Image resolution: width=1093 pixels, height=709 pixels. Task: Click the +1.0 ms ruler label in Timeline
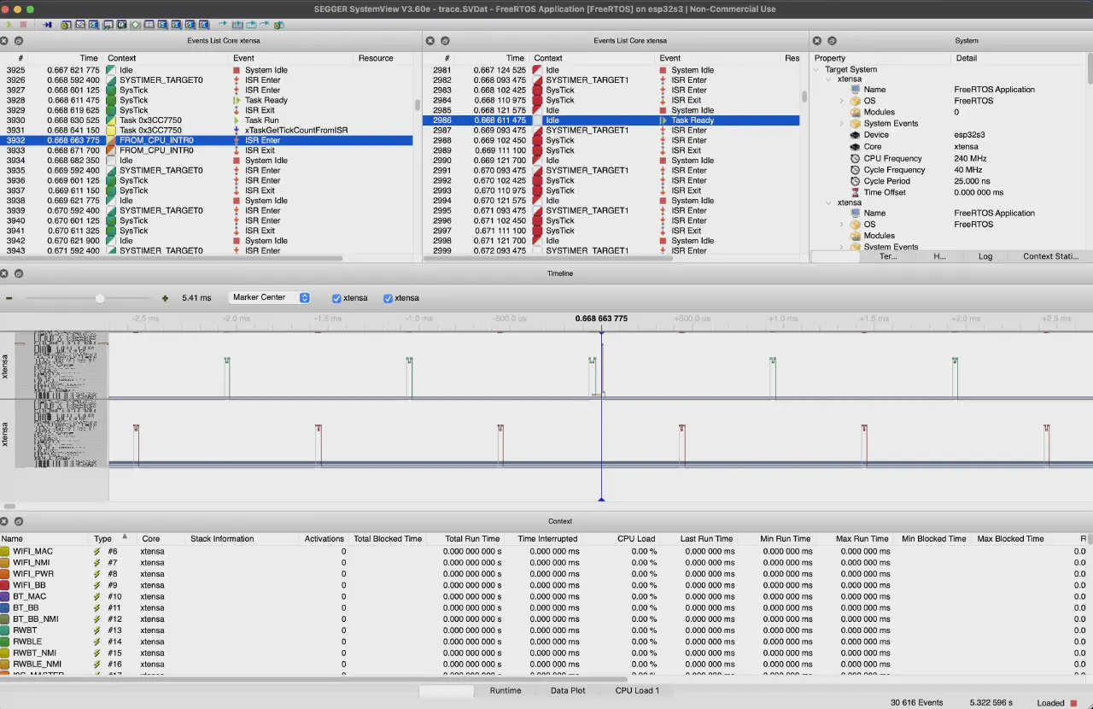[783, 319]
